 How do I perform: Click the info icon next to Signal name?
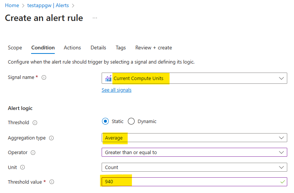coord(44,78)
